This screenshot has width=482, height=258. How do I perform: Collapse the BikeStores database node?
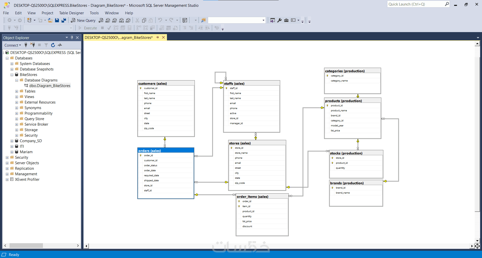[x=12, y=75]
